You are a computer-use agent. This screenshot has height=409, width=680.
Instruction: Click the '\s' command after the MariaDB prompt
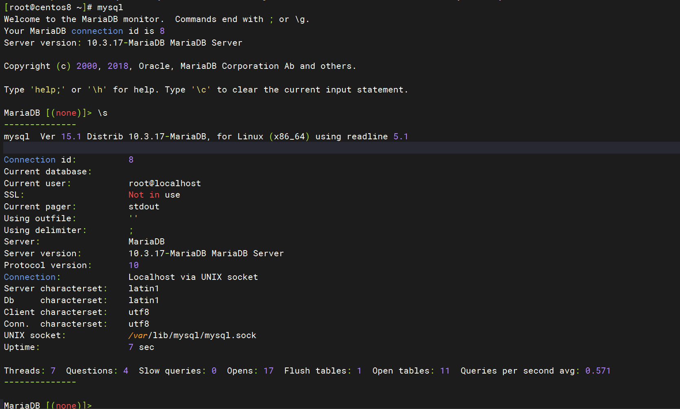pyautogui.click(x=103, y=113)
